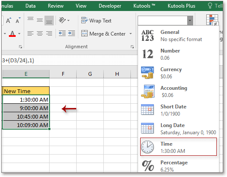Apply the red font color button
Viewport: 227px width, 177px height.
(12, 34)
